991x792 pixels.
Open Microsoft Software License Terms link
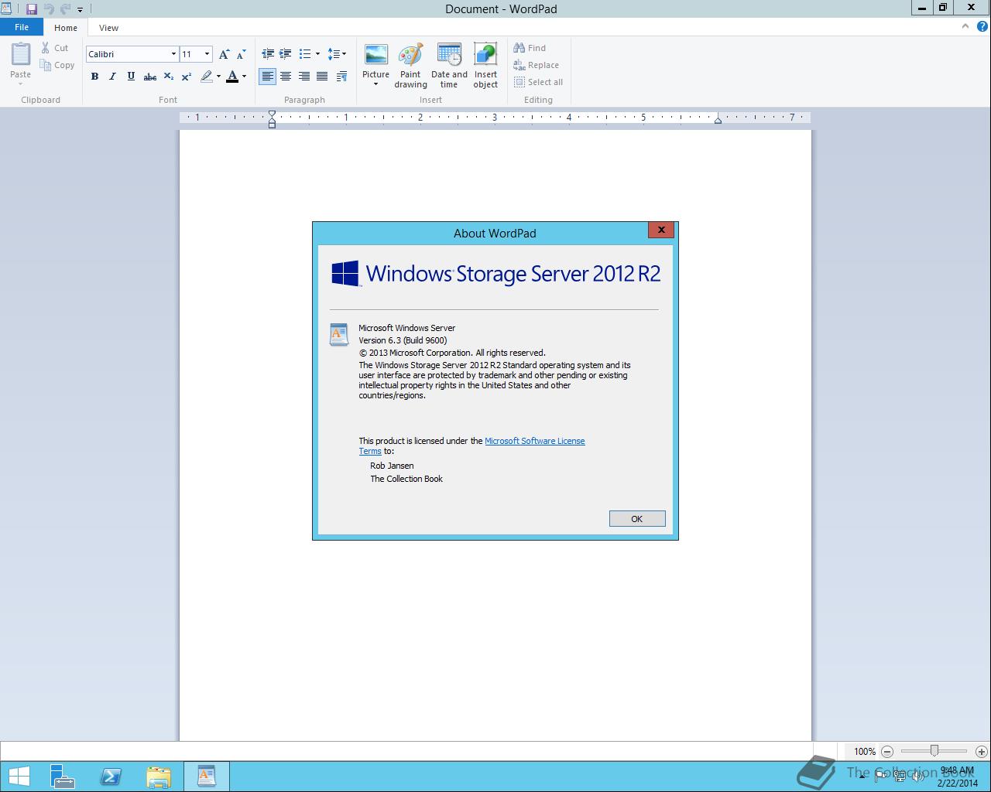point(534,441)
